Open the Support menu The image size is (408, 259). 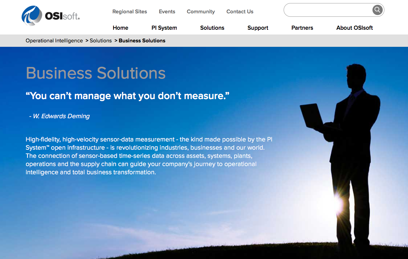[x=258, y=28]
